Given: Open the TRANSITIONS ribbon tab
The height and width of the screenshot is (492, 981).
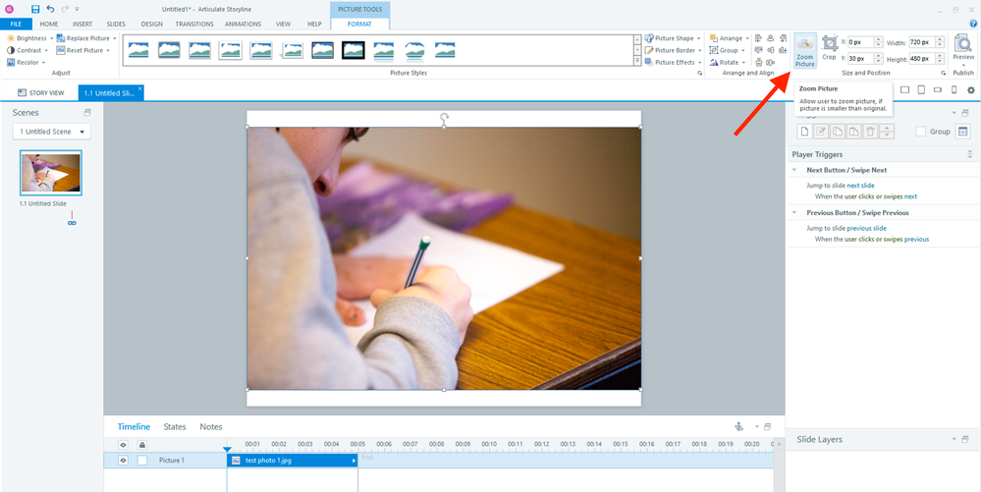Looking at the screenshot, I should [x=193, y=24].
